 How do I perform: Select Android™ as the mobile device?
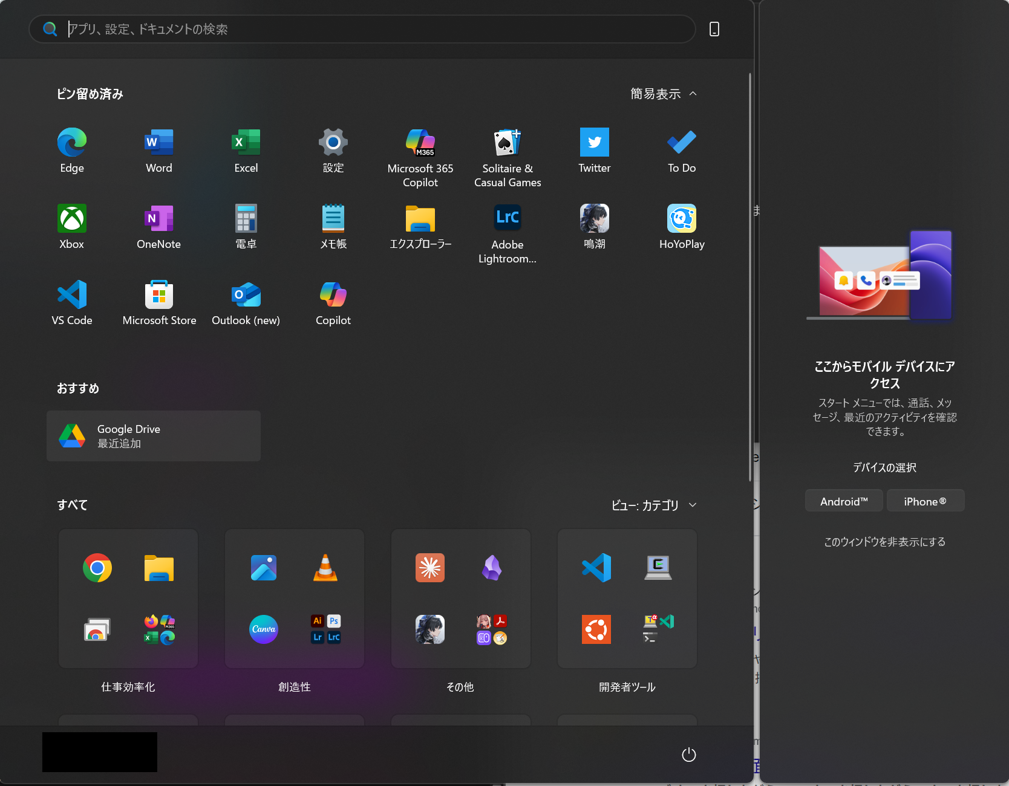[x=843, y=501]
